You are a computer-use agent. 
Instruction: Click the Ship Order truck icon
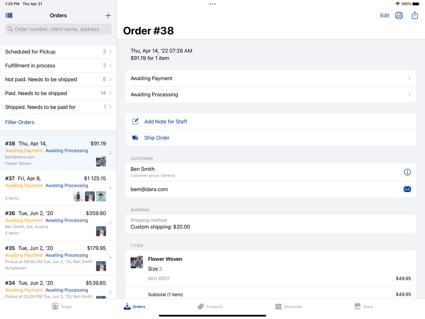pyautogui.click(x=135, y=138)
